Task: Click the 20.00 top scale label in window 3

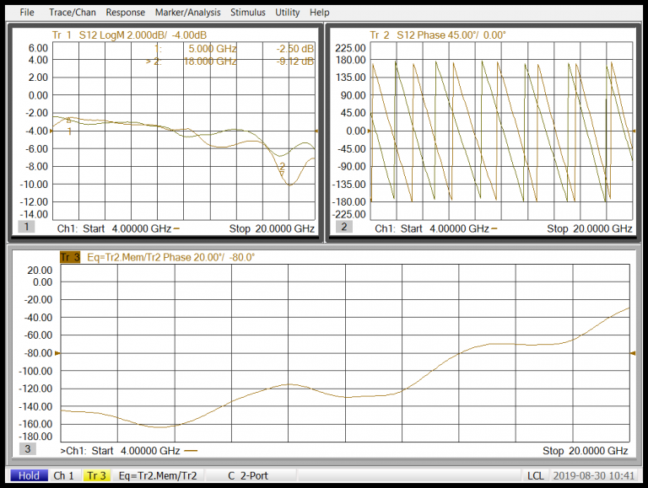Action: pyautogui.click(x=40, y=271)
